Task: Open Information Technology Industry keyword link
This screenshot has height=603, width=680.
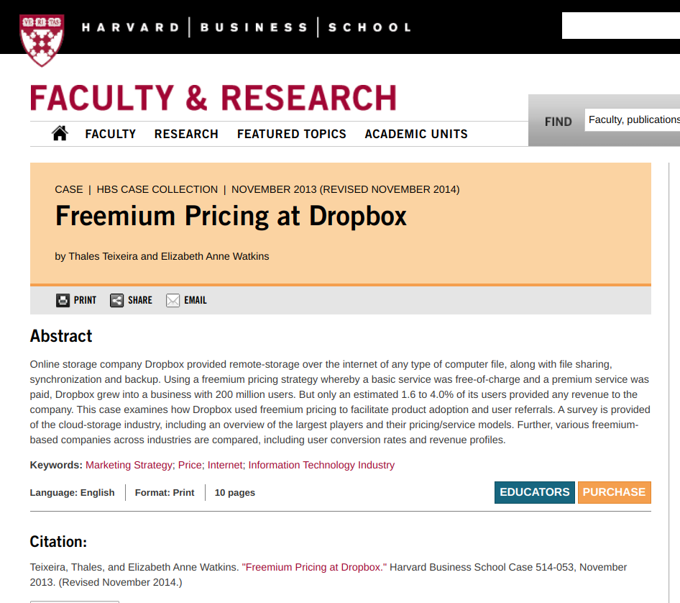Action: [x=321, y=465]
